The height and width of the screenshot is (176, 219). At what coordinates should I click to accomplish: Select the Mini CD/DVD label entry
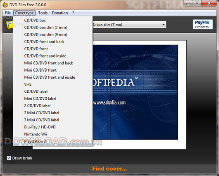click(x=53, y=99)
